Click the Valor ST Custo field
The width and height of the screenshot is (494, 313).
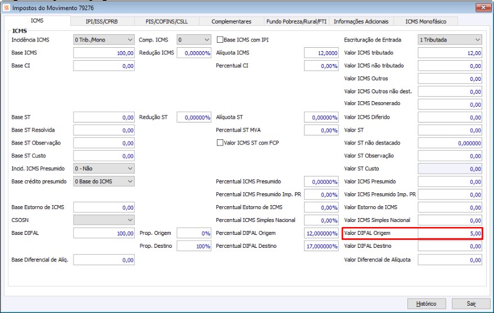click(450, 169)
